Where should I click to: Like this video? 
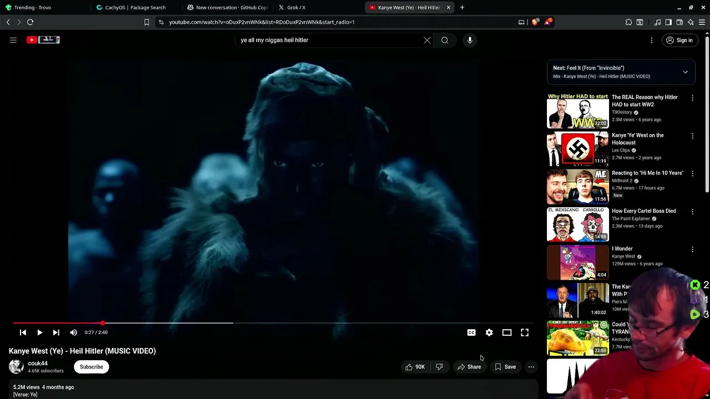[x=415, y=367]
